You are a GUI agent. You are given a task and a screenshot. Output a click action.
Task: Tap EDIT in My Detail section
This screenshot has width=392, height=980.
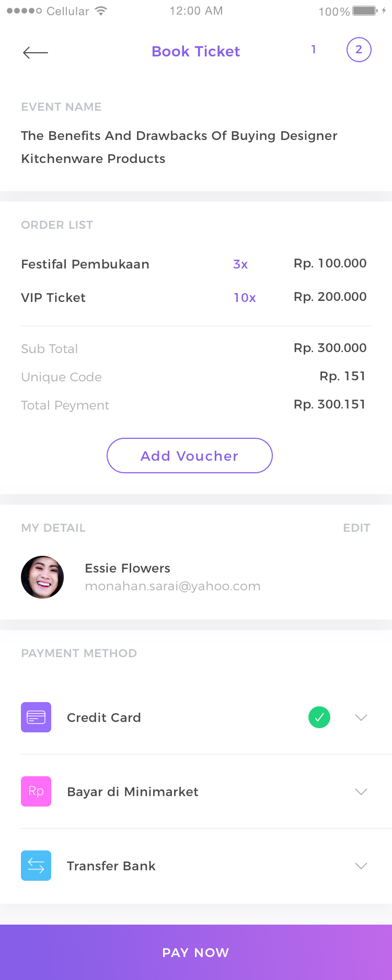coord(356,528)
